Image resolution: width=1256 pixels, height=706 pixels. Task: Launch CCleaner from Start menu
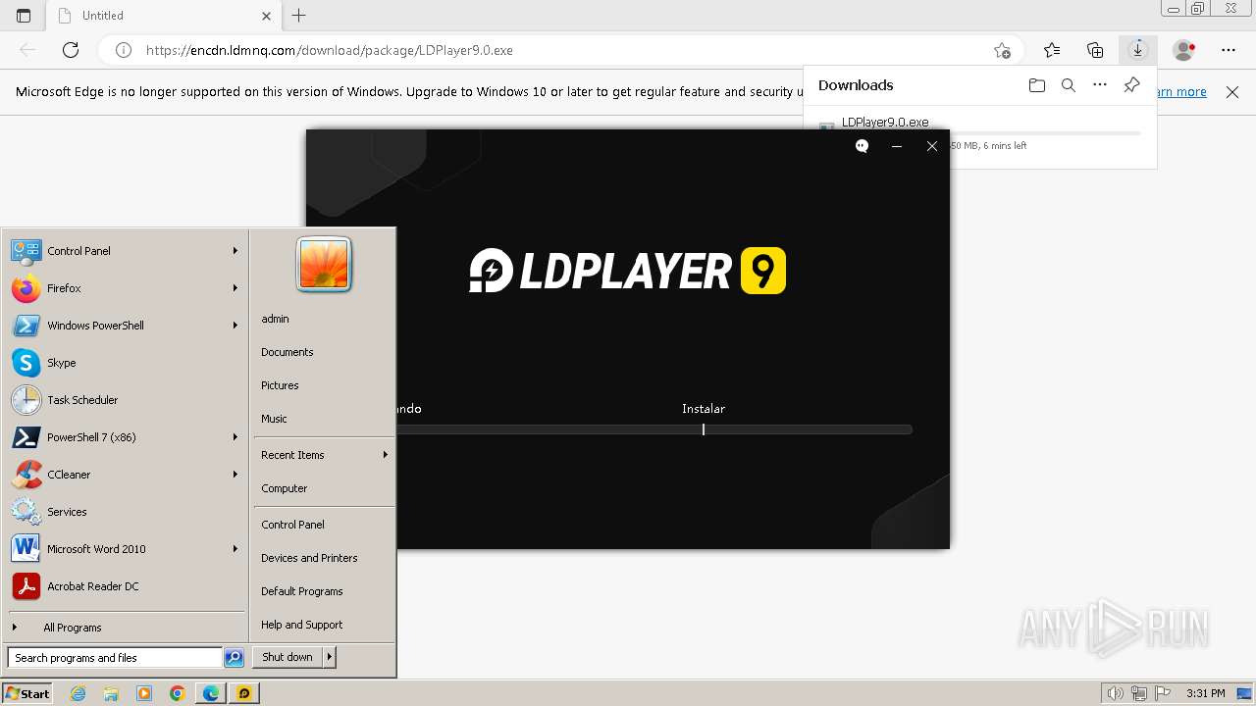(126, 475)
